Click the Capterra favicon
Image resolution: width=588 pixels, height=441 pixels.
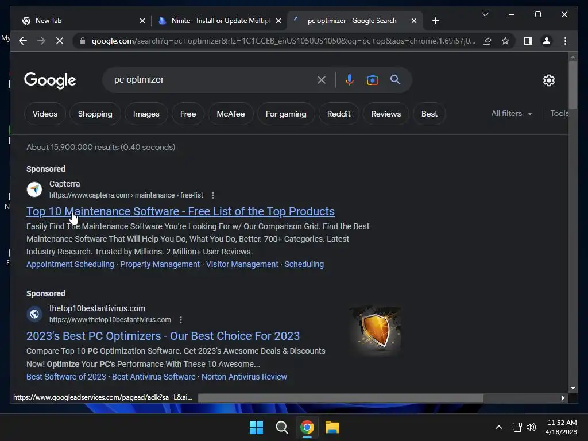coord(34,189)
